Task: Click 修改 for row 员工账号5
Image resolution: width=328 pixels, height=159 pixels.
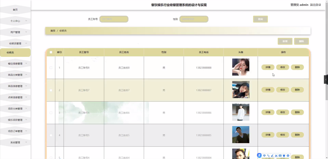Action: (x=282, y=135)
